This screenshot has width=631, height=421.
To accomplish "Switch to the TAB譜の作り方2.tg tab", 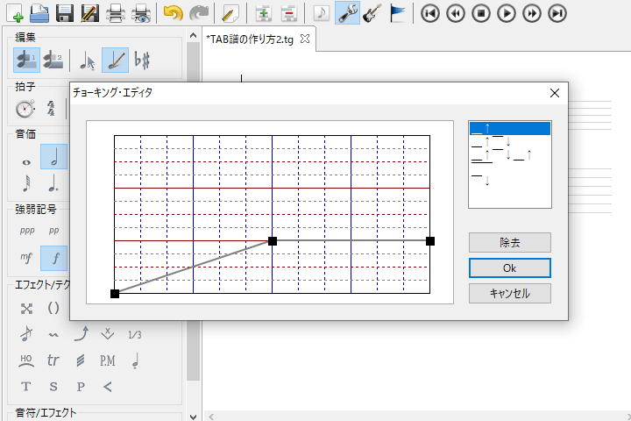I will pyautogui.click(x=251, y=39).
